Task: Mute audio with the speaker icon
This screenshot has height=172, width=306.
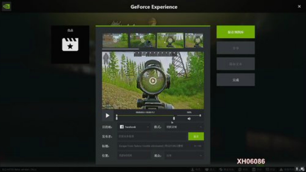Action: pyautogui.click(x=189, y=119)
